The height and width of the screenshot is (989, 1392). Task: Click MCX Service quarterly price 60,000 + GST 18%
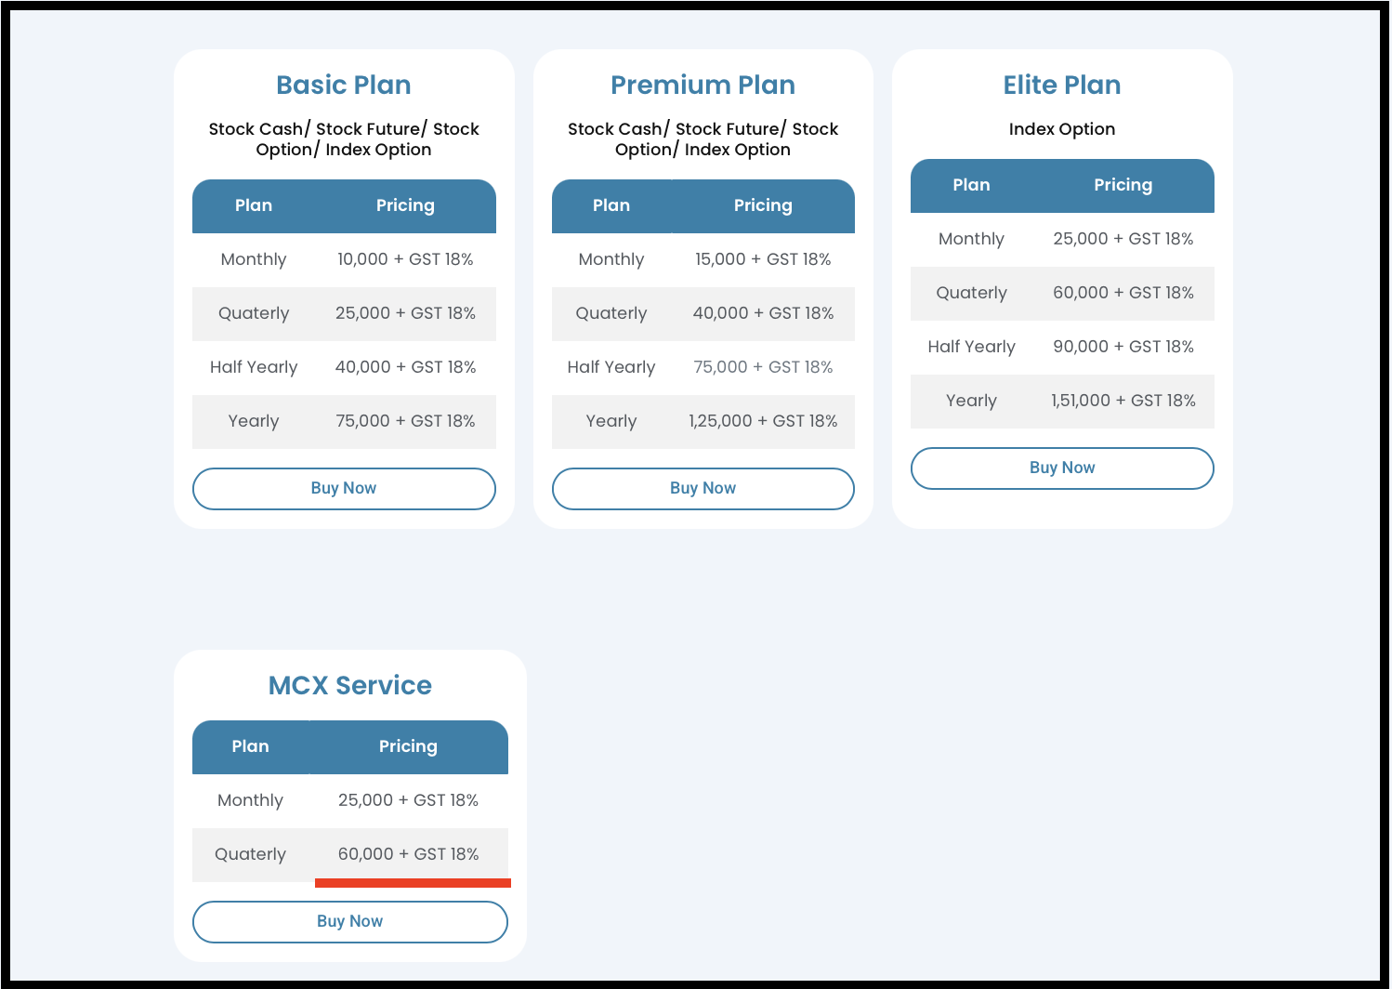coord(409,854)
